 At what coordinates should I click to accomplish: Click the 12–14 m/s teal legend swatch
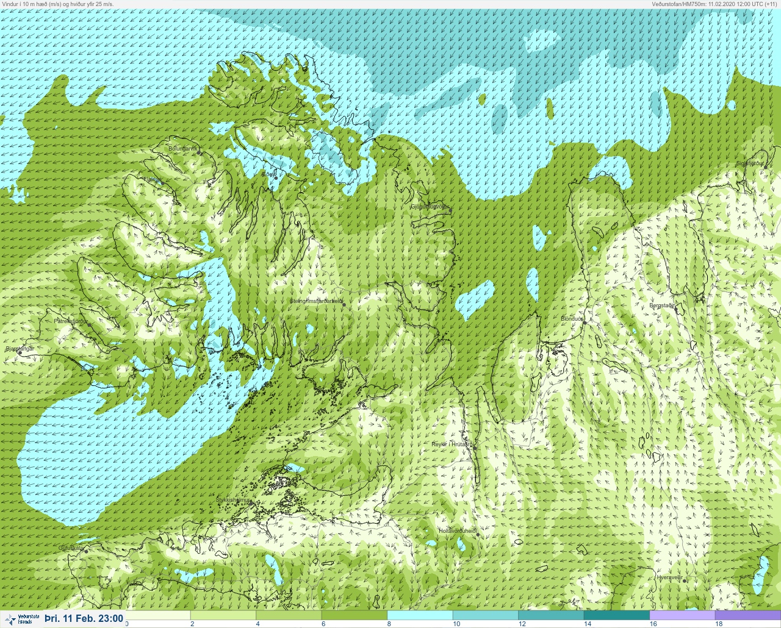coord(551,615)
